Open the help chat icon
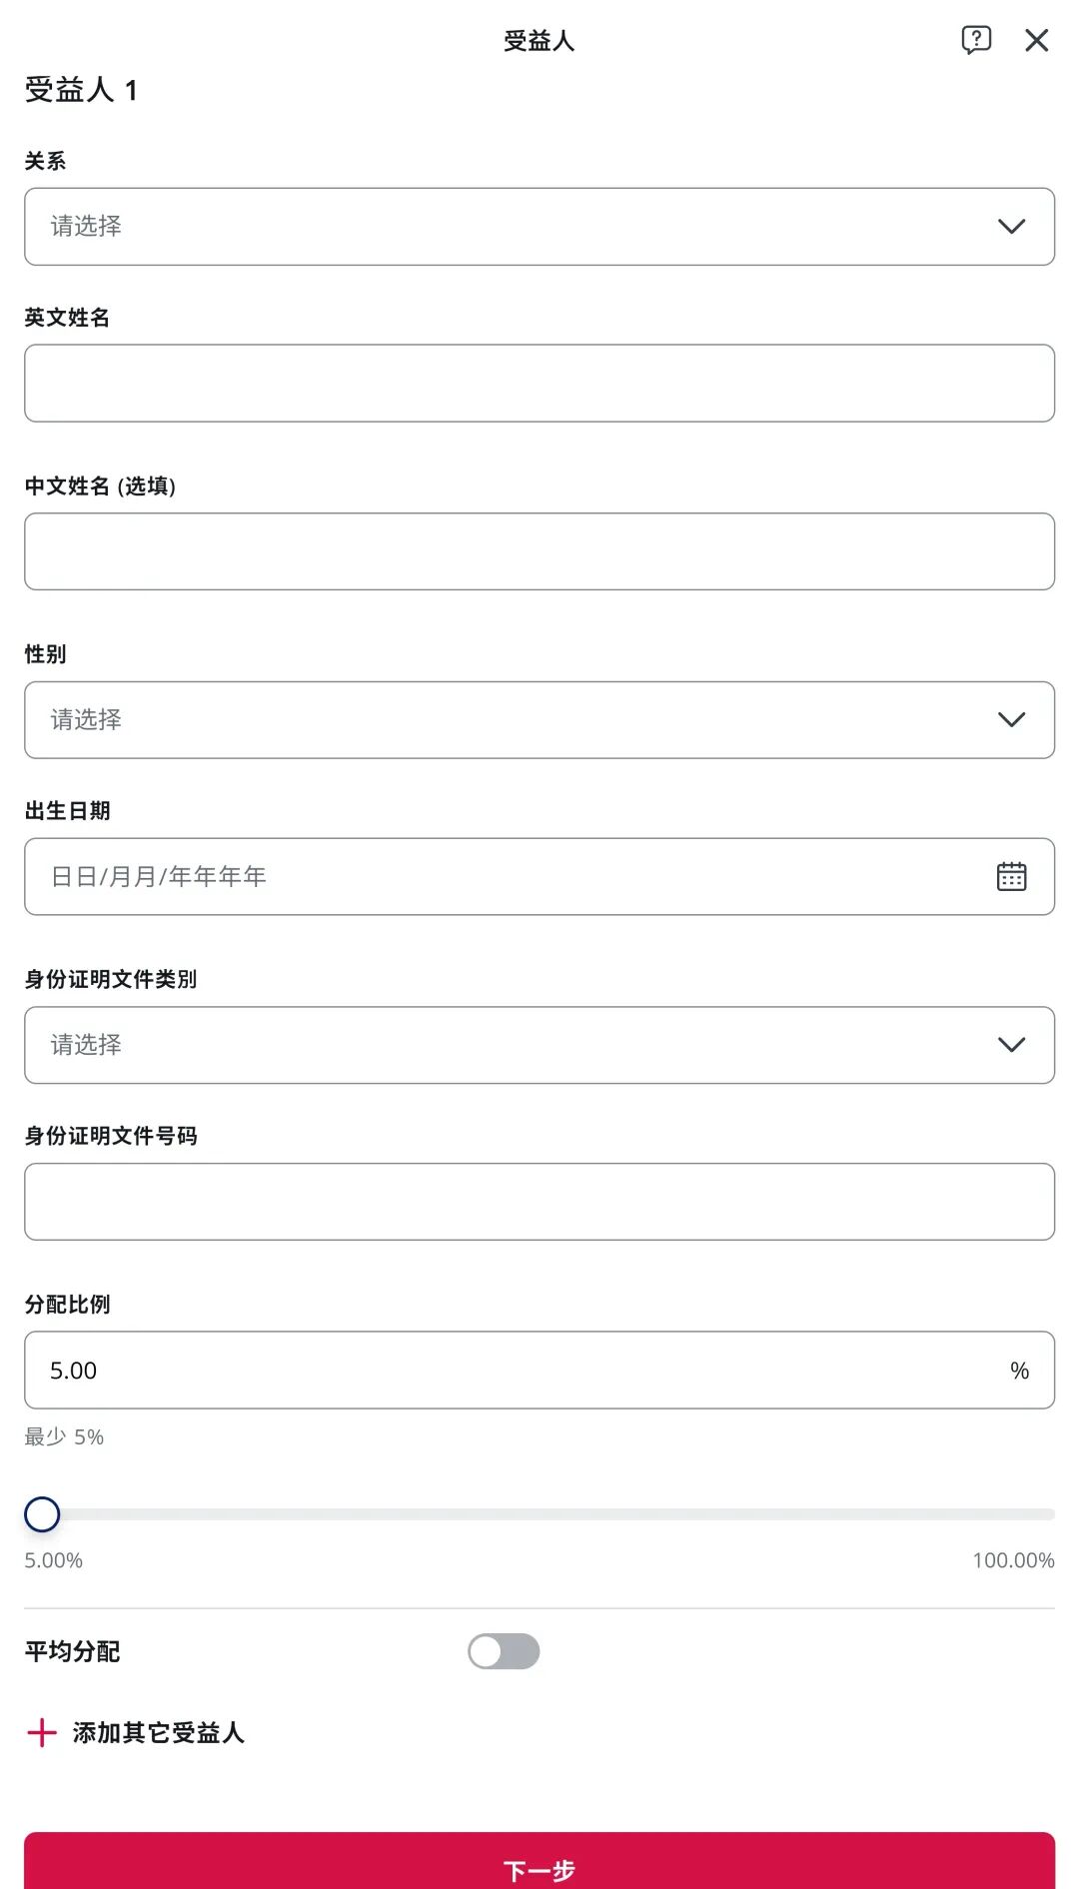The height and width of the screenshot is (1889, 1079). (x=976, y=40)
